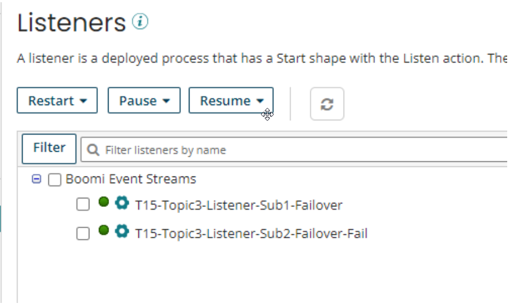The image size is (510, 308).
Task: Click gear icon next to T15-Topic3-Listener-Sub1-Failover
Action: [x=121, y=203]
